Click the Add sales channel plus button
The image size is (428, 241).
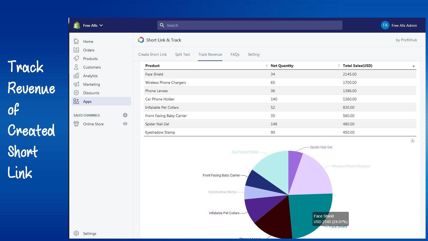pyautogui.click(x=125, y=115)
